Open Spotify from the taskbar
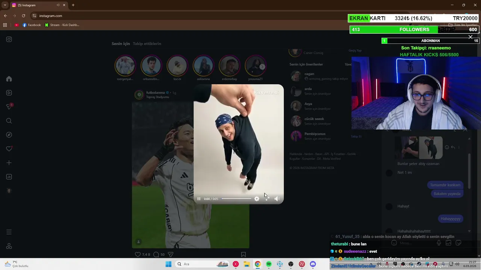481x270 pixels. (269, 264)
